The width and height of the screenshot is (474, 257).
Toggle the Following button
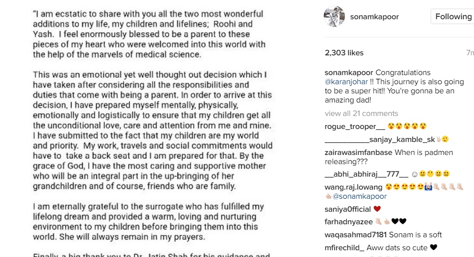(x=452, y=17)
